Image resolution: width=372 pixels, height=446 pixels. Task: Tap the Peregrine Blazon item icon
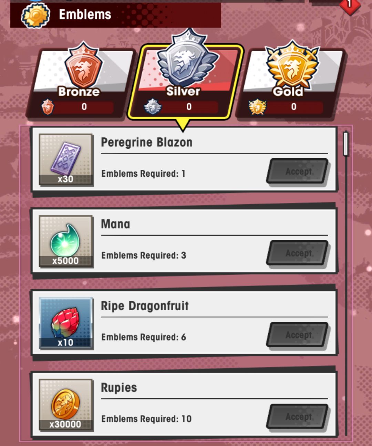66,160
